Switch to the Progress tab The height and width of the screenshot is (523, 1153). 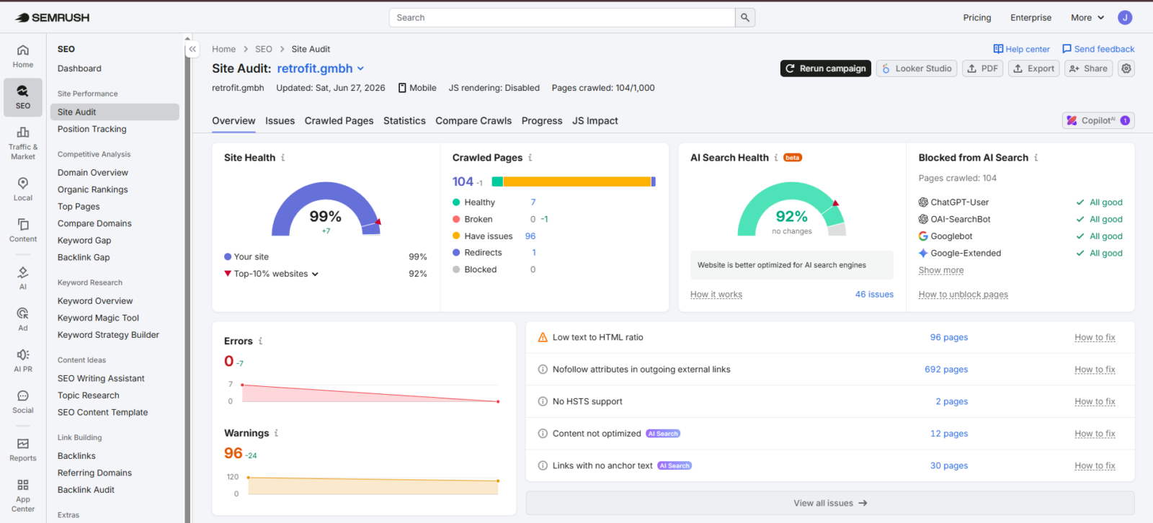click(x=542, y=121)
